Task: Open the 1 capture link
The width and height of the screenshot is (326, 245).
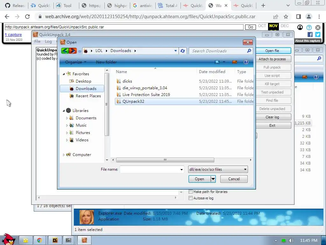Action: [x=13, y=34]
